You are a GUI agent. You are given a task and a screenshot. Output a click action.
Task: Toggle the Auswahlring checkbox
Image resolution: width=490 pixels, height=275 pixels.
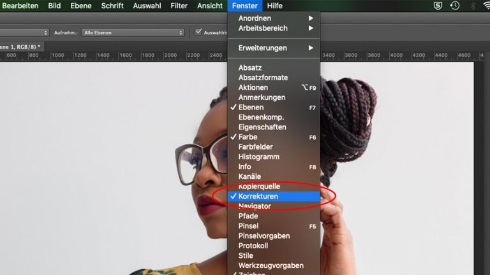tap(198, 32)
